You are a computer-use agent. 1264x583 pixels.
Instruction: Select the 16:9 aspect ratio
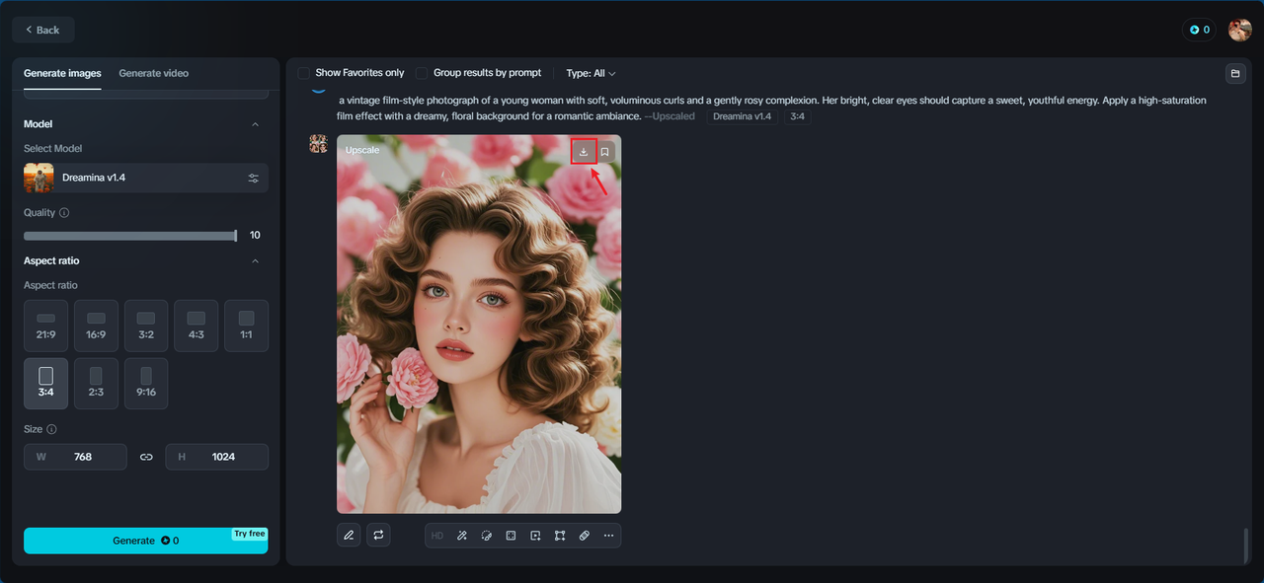tap(96, 326)
